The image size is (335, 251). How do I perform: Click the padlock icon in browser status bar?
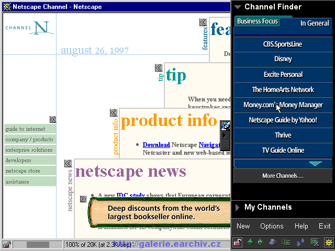[7, 244]
